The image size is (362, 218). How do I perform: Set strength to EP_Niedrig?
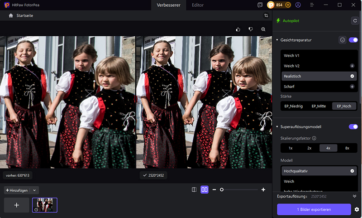293,106
